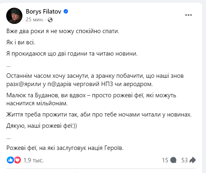206x173 pixels.
Task: Click the globe public audience icon
Action: tap(50, 20)
